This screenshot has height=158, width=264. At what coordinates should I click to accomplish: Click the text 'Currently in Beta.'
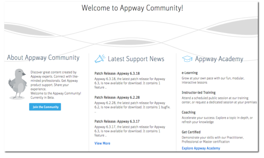coord(42,98)
